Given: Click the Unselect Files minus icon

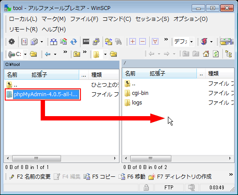Looking at the screenshot, I should (142, 41).
